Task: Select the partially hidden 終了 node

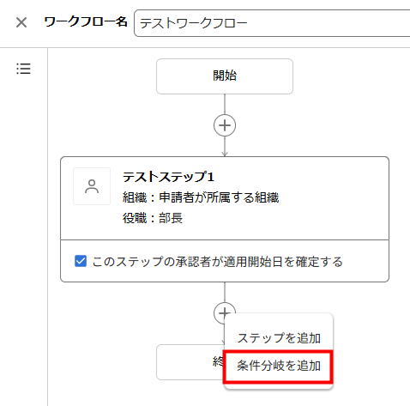Action: (x=190, y=362)
